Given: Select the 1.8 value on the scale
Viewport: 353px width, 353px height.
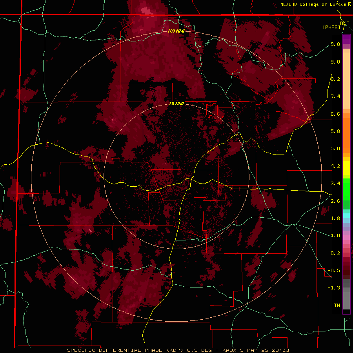Looking at the screenshot, I should pos(335,218).
